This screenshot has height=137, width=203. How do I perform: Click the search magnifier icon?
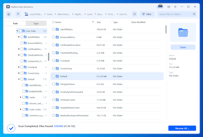[194, 14]
